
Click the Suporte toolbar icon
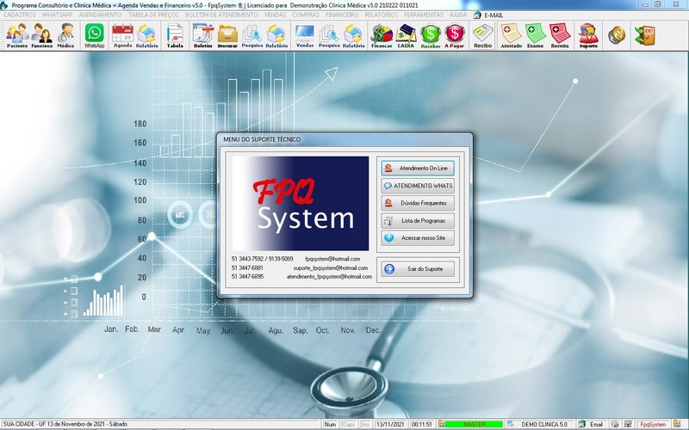click(x=588, y=35)
